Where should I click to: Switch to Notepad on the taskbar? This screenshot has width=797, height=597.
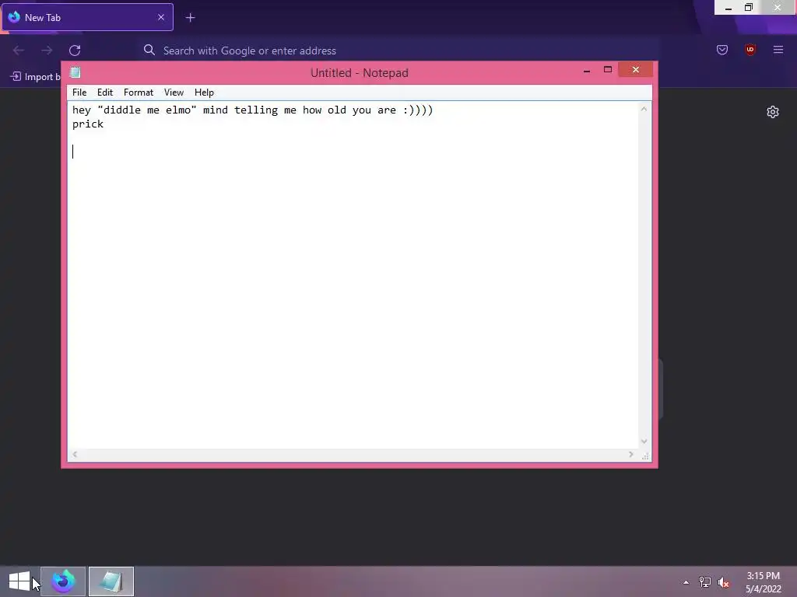[x=111, y=581]
